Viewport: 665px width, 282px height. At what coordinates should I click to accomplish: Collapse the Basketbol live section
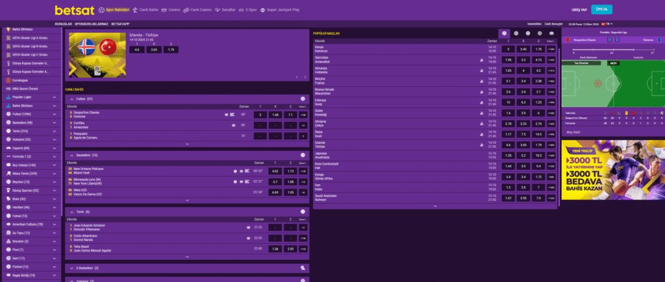(x=71, y=155)
